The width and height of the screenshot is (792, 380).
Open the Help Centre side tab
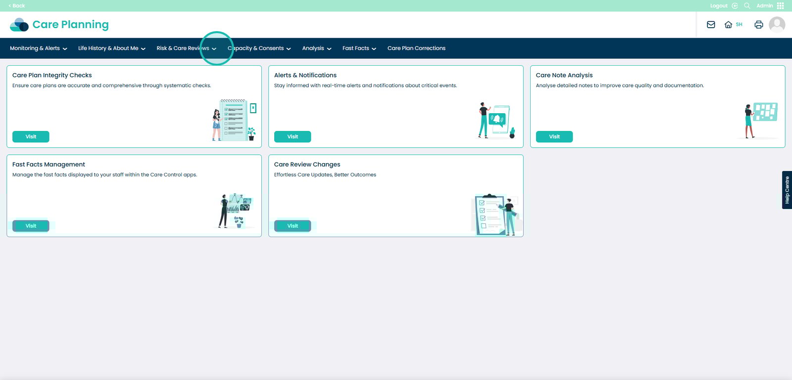pyautogui.click(x=787, y=190)
